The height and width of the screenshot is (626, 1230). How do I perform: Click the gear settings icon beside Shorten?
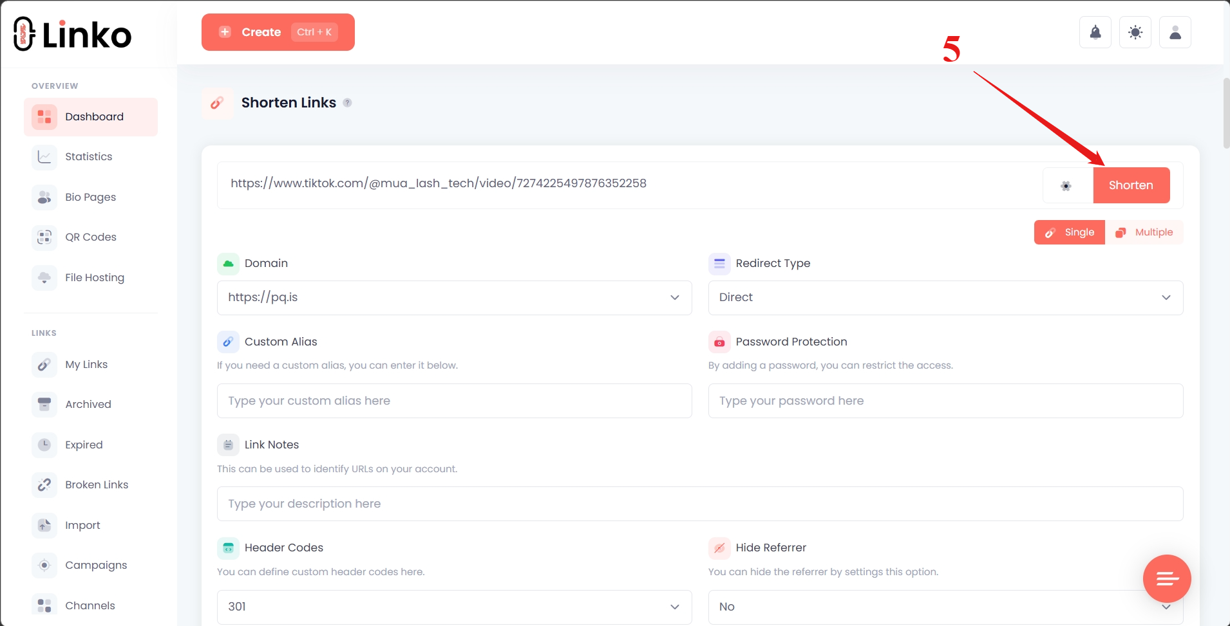(1066, 186)
